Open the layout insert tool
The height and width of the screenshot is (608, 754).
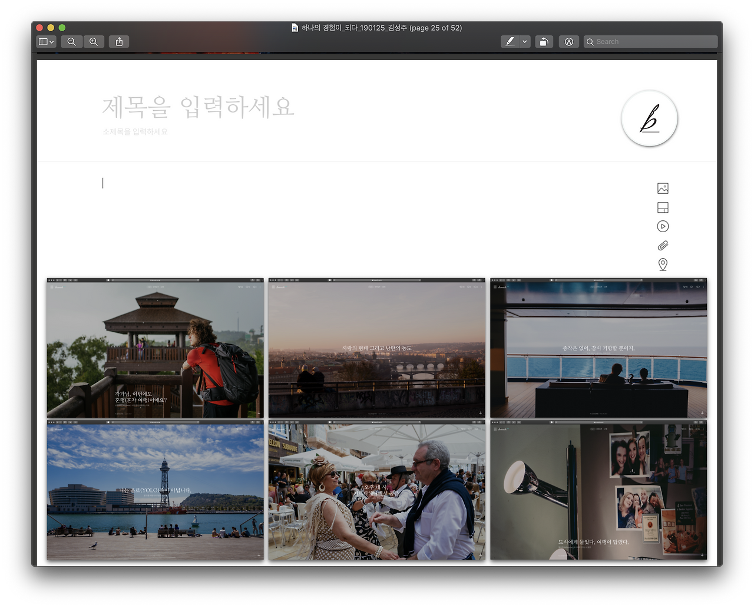(662, 207)
